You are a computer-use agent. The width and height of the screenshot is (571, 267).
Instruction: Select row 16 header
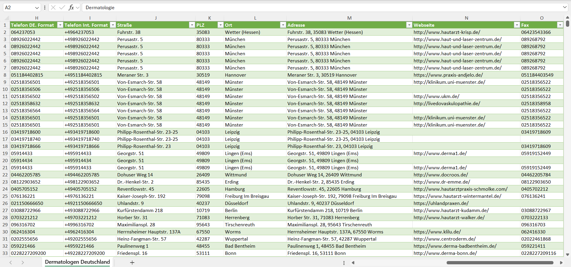point(5,132)
